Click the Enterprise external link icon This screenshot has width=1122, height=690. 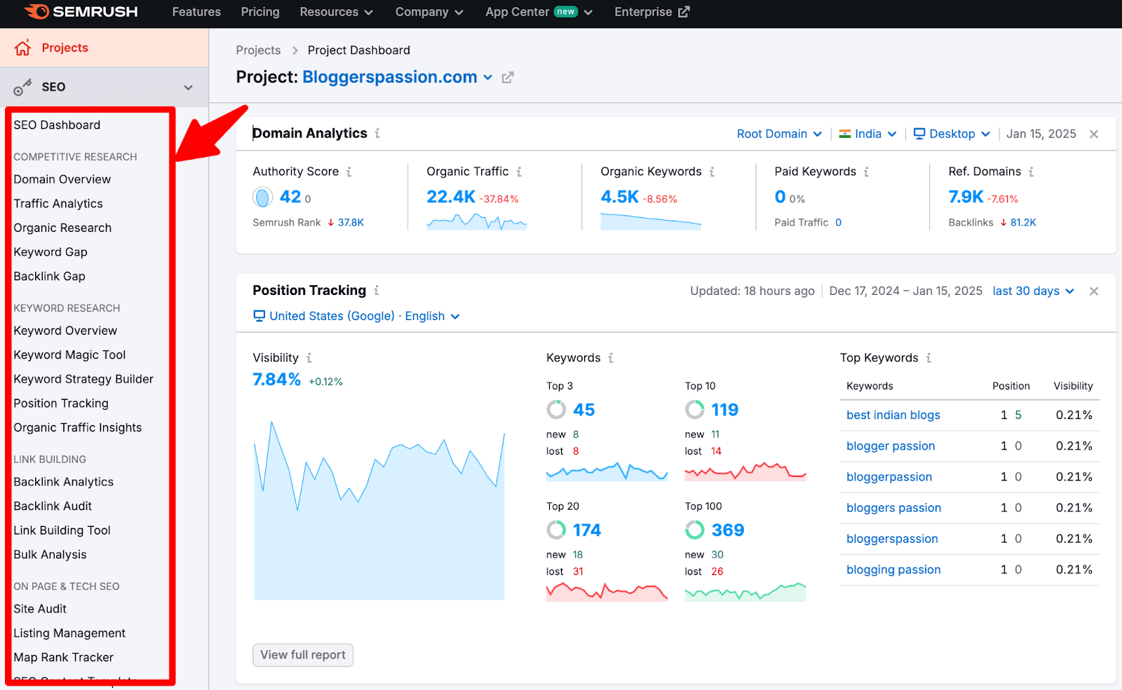pos(684,12)
